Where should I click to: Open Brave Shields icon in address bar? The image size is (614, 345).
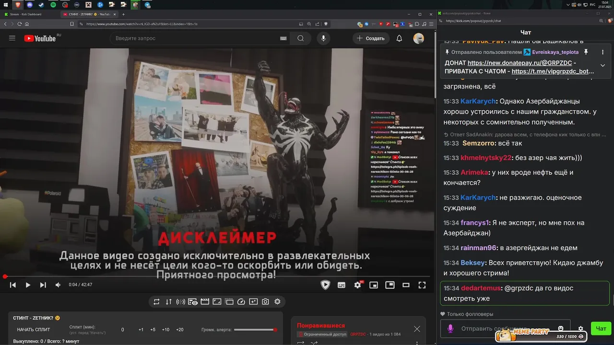(x=326, y=24)
